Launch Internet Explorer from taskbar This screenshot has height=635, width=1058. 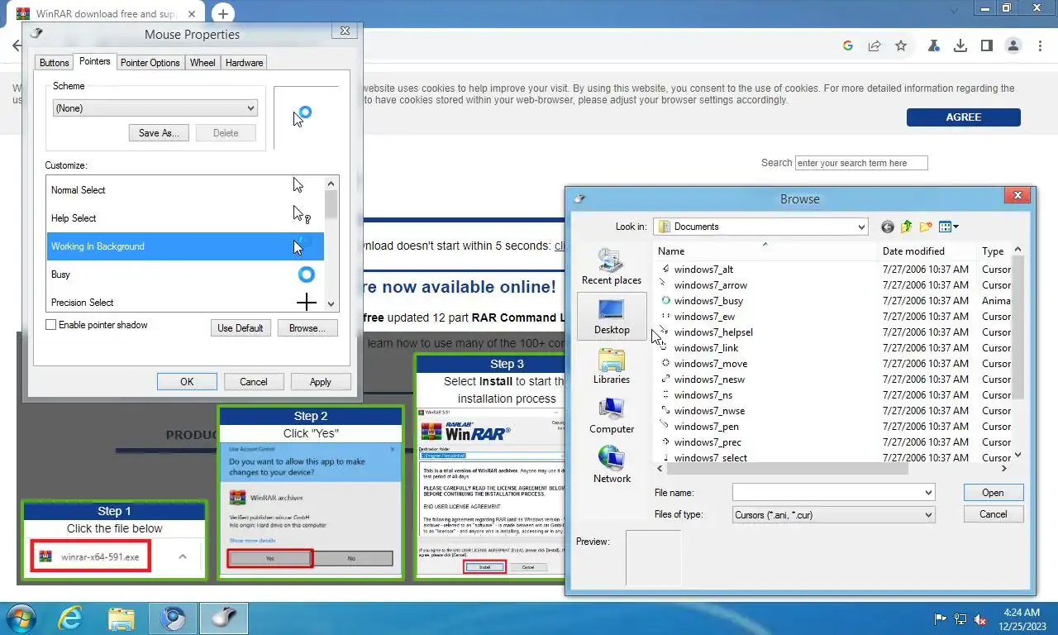click(x=71, y=618)
